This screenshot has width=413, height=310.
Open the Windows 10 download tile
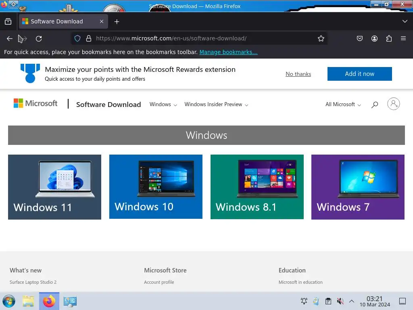156,186
